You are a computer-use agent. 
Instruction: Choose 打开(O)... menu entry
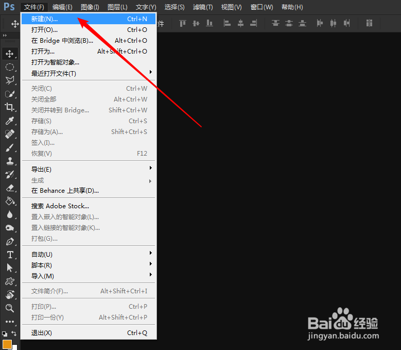88,30
